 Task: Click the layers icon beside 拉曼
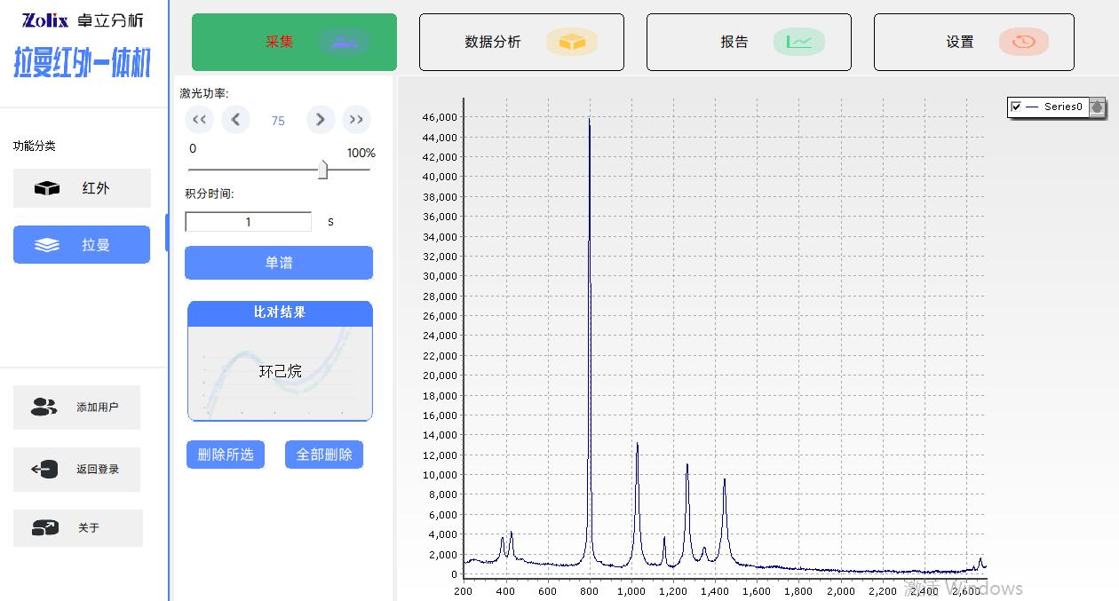(x=46, y=245)
